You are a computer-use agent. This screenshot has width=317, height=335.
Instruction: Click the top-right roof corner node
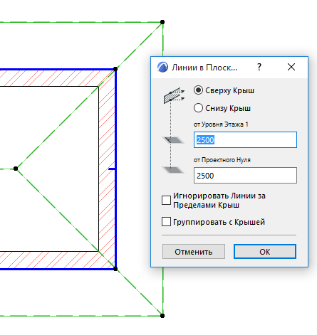click(x=162, y=22)
